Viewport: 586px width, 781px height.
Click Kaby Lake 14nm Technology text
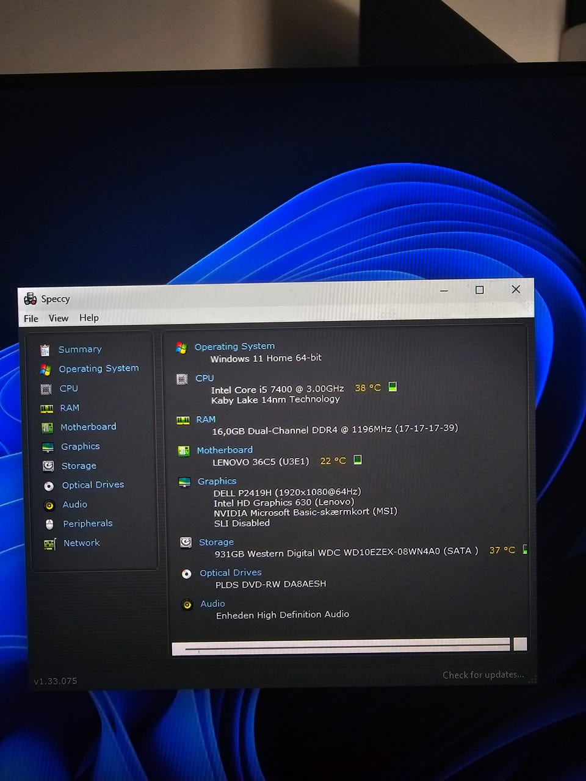point(275,400)
